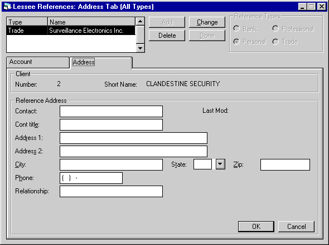
Task: Click the application icon in the title bar
Action: [7, 7]
